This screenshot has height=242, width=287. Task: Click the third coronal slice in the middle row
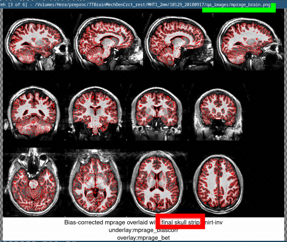click(157, 113)
